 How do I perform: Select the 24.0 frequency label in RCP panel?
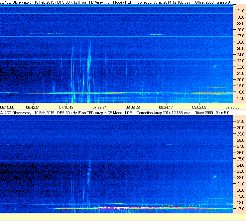[241, 55]
